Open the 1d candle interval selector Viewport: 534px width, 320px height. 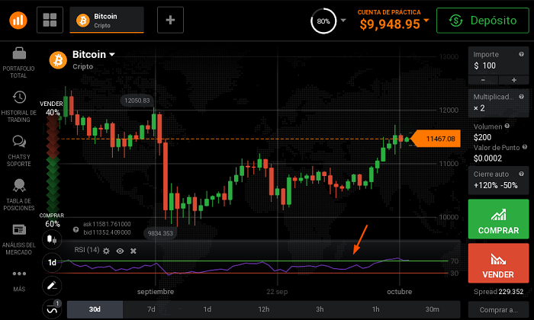click(x=52, y=263)
